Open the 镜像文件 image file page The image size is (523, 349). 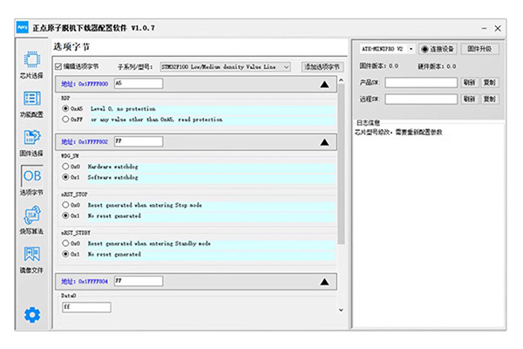(x=31, y=258)
